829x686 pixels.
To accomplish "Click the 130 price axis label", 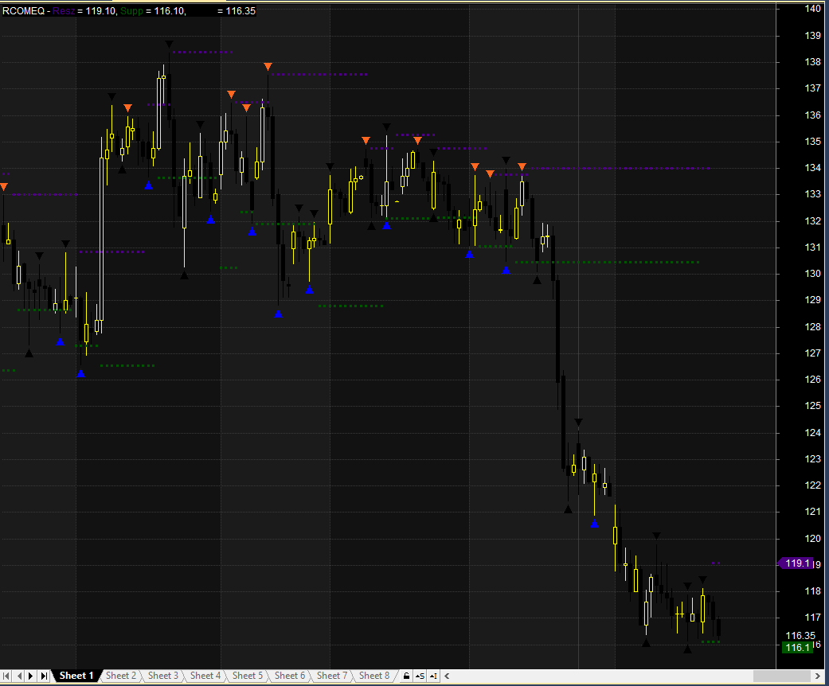I will click(812, 273).
